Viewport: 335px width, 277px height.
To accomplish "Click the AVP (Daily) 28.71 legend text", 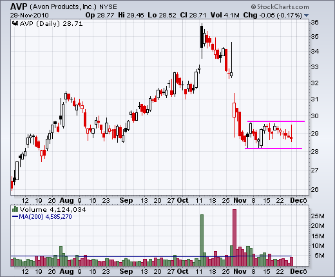I will click(52, 23).
